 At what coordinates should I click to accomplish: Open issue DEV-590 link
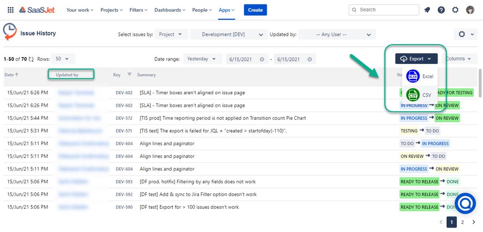click(124, 207)
